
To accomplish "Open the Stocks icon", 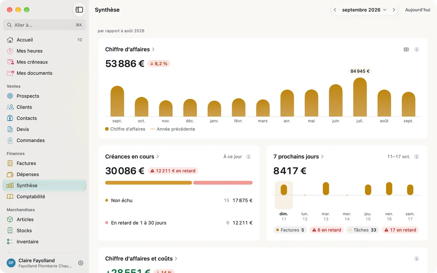I will [x=10, y=230].
